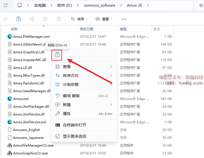Go to 此电脑 in breadcrumb path

[x=40, y=5]
